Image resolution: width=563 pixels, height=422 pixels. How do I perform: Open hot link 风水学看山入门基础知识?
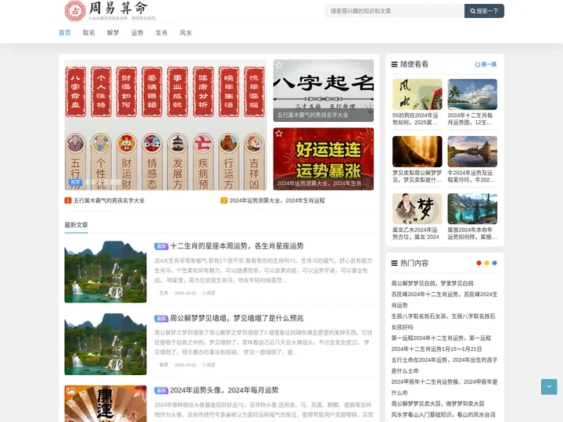point(443,415)
